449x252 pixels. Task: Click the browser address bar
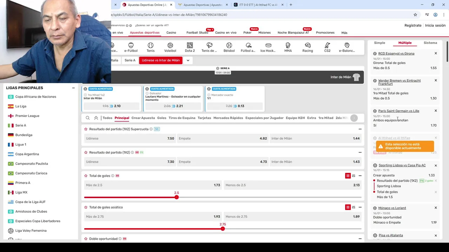coord(260,15)
